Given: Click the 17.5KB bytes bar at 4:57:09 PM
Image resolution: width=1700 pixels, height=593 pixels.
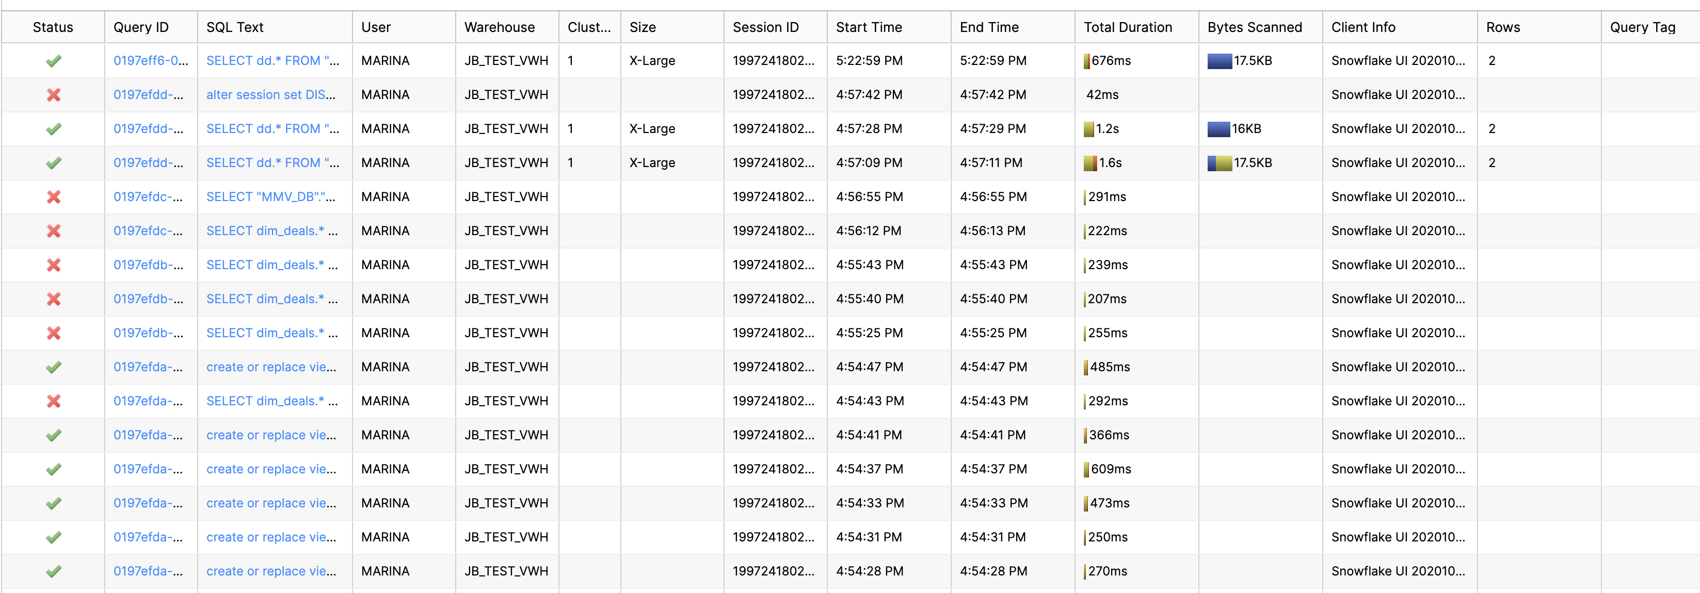Looking at the screenshot, I should click(x=1220, y=163).
